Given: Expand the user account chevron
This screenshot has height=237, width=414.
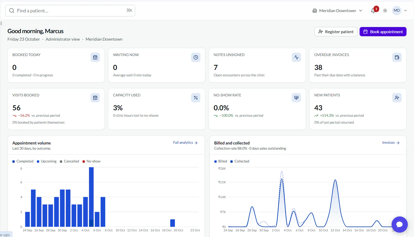Looking at the screenshot, I should pos(405,11).
